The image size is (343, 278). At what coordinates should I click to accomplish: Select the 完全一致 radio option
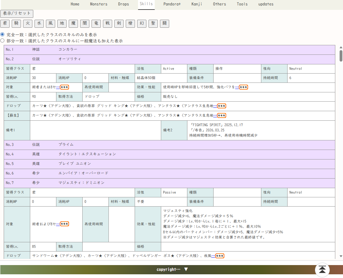2,34
